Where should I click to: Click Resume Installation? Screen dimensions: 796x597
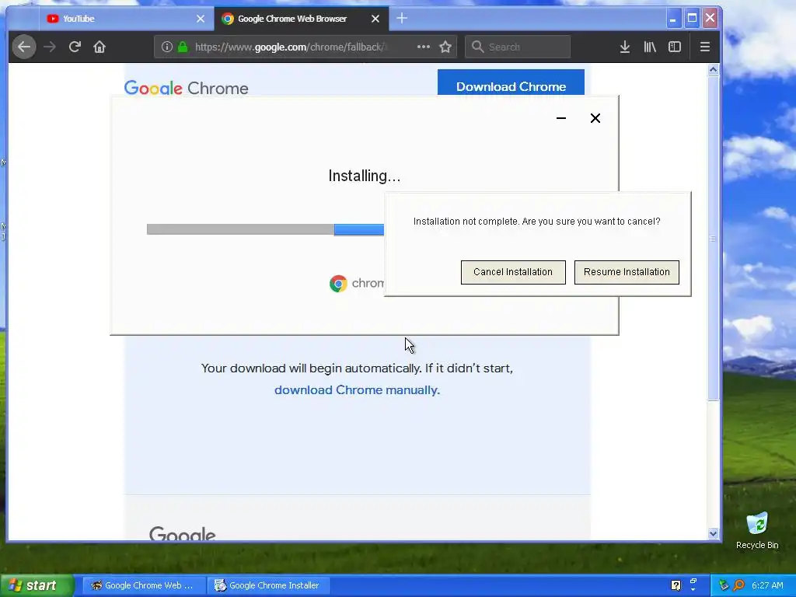click(627, 272)
